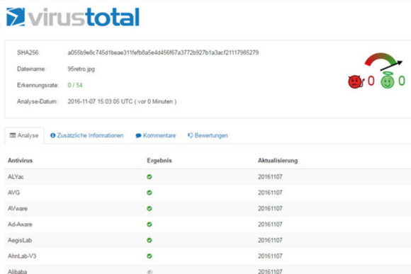Click the green angel harmless vote icon
Image resolution: width=411 pixels, height=274 pixels.
[x=388, y=81]
